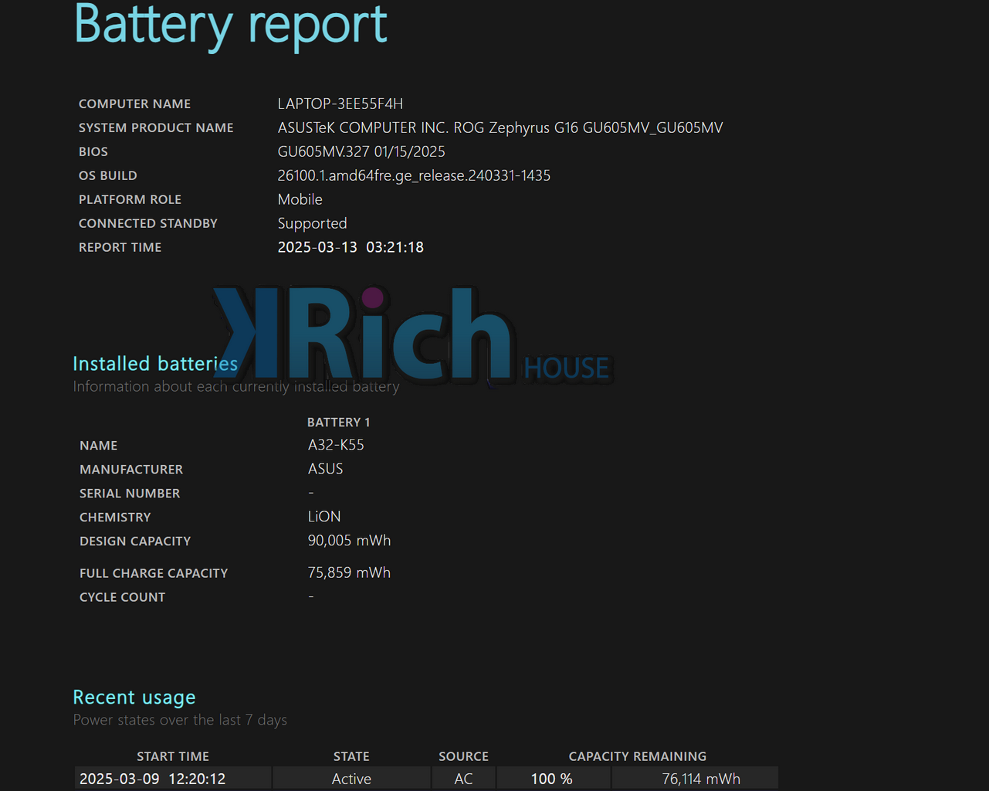Click full charge capacity 75,859 mWh

tap(350, 572)
